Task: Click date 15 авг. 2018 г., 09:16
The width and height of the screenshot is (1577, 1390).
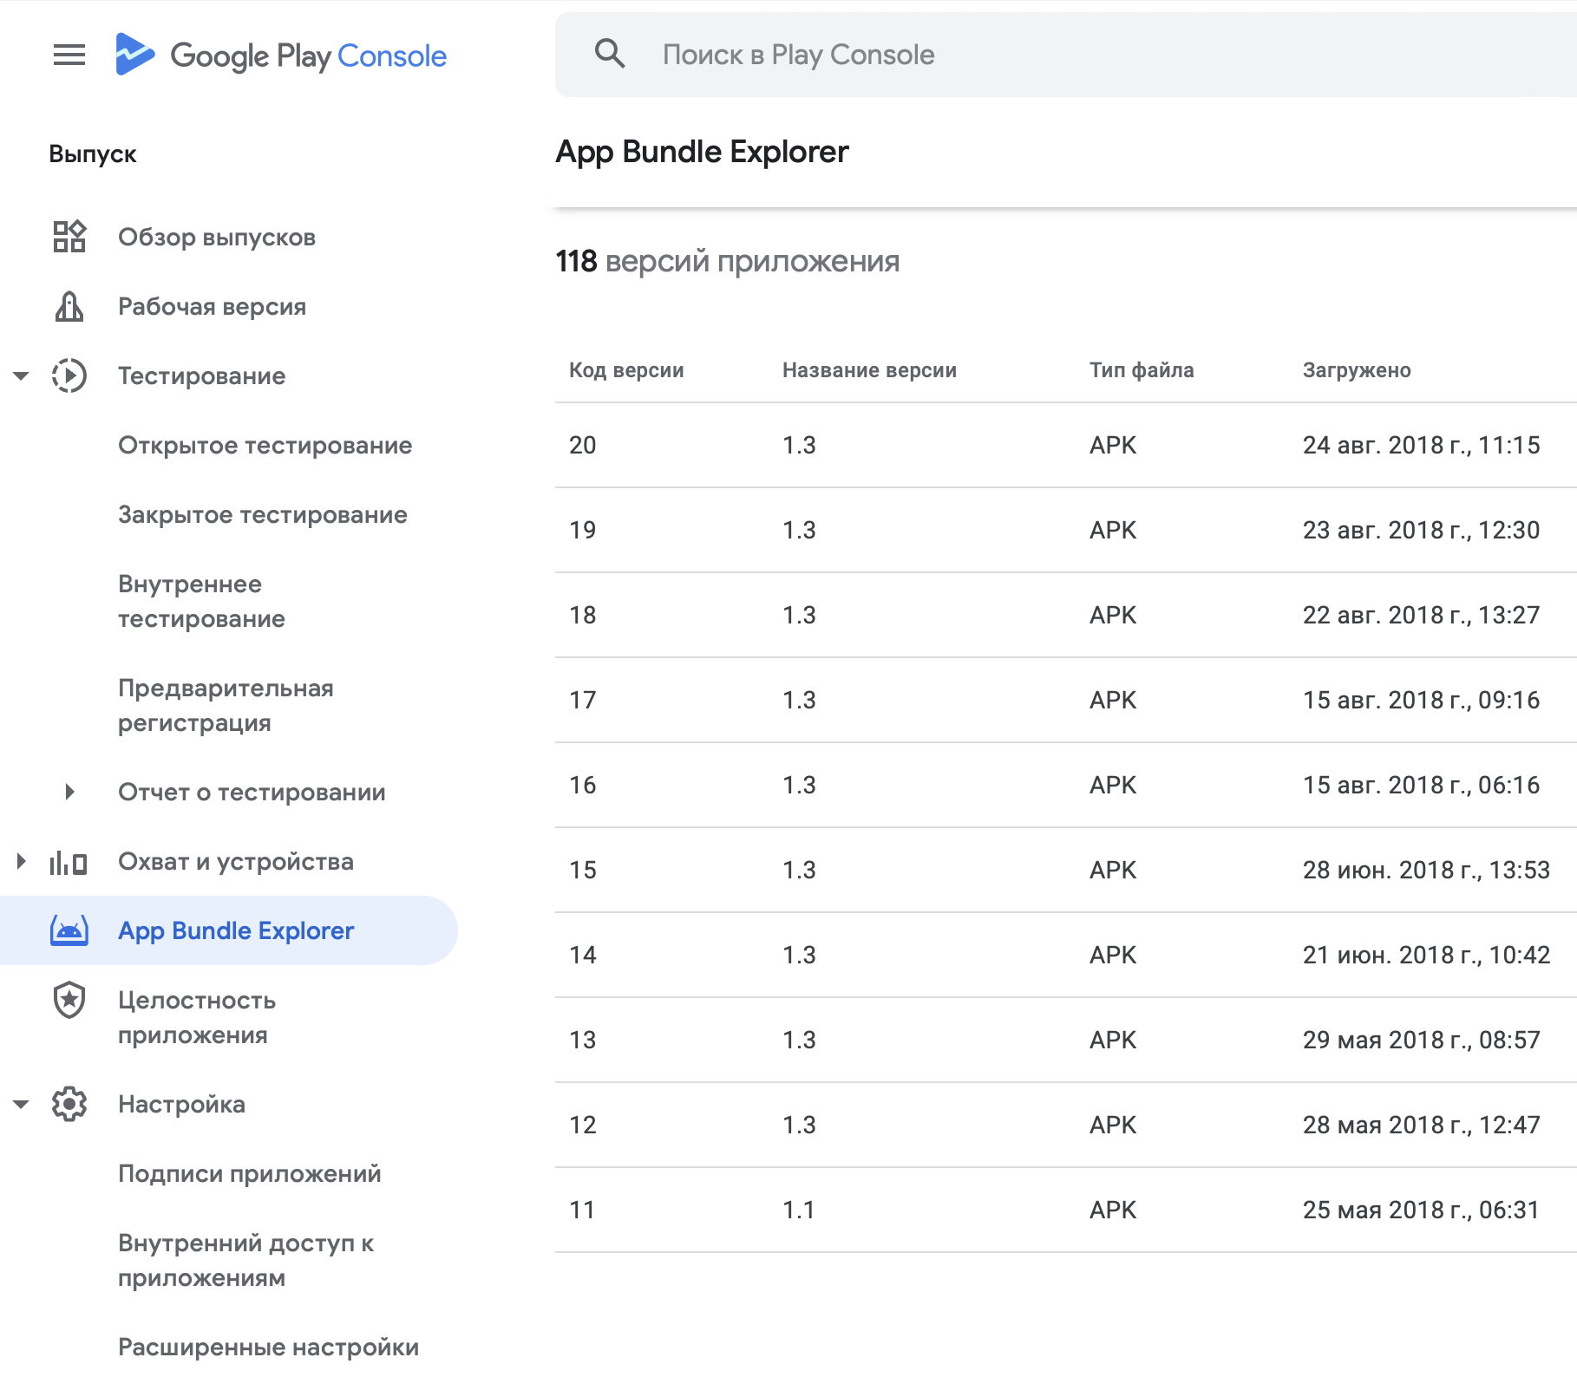Action: point(1422,700)
